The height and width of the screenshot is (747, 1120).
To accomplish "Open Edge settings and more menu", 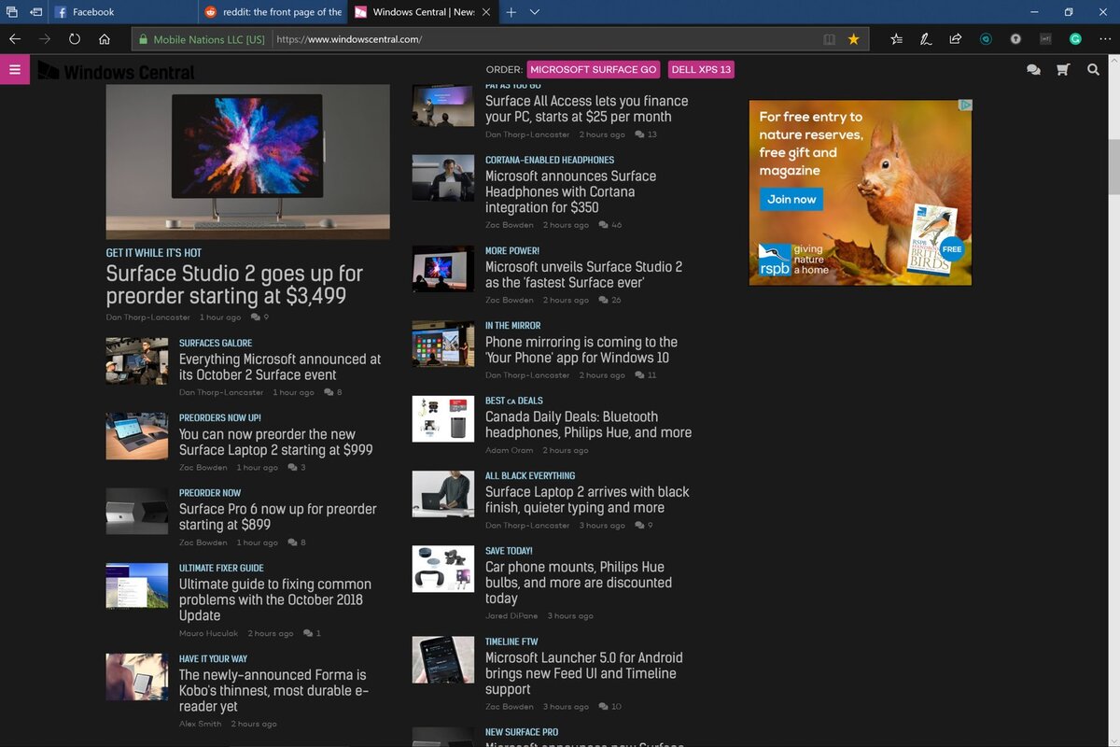I will [1103, 39].
